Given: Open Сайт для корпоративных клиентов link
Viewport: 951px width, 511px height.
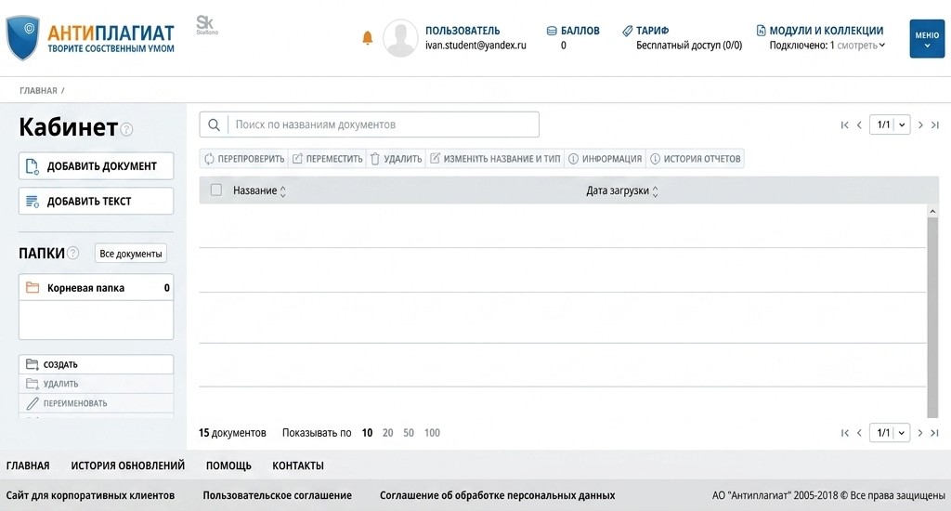Looking at the screenshot, I should [90, 495].
